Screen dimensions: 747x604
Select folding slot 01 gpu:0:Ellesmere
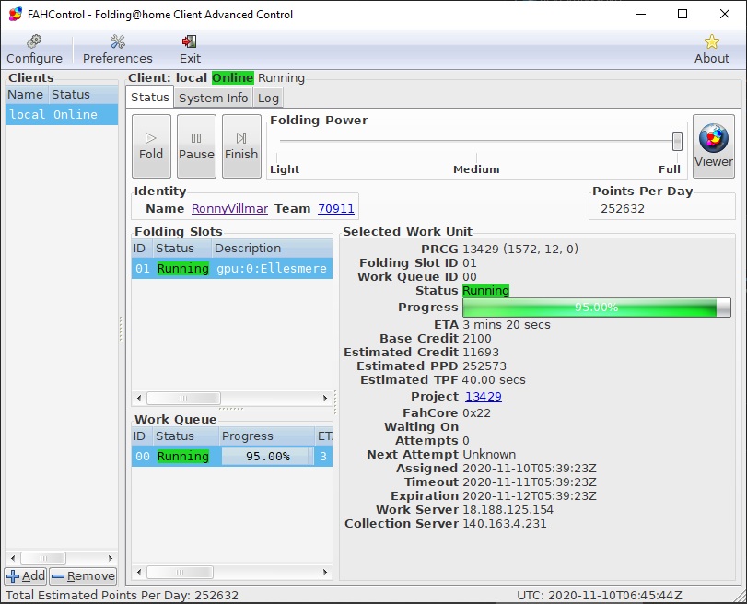pos(232,268)
